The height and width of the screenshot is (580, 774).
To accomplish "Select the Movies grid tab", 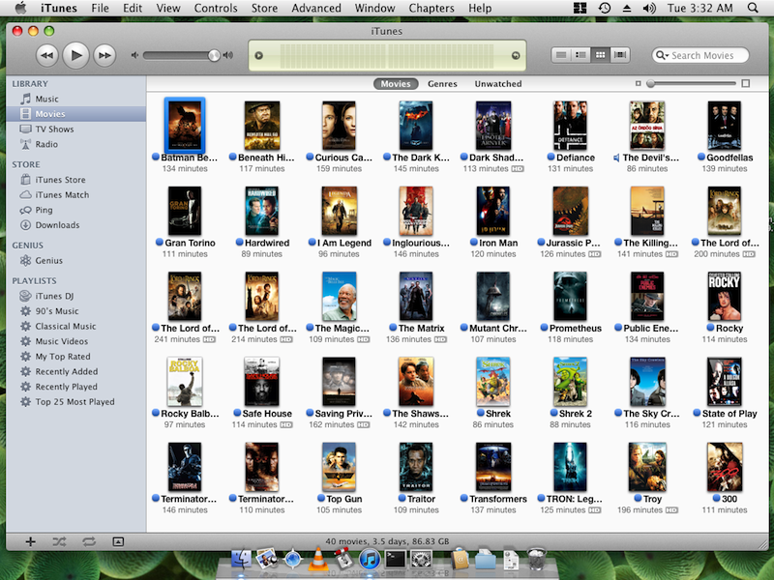I will pyautogui.click(x=396, y=84).
